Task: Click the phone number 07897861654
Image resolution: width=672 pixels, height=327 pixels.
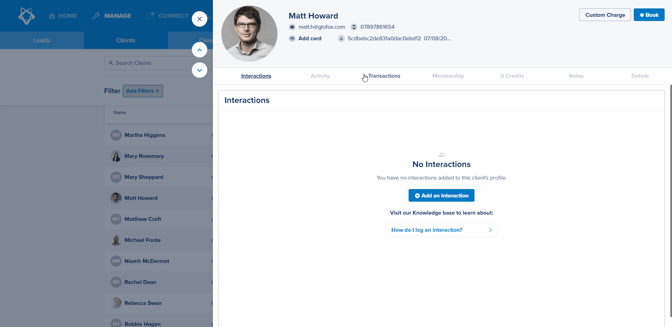Action: 377,27
